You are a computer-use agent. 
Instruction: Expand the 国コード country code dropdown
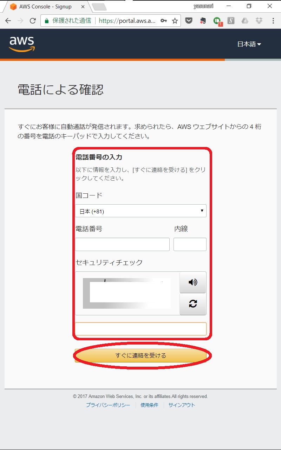pos(141,211)
